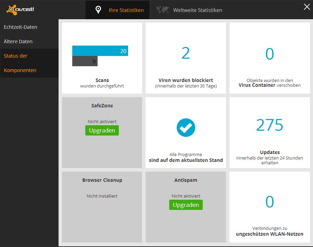Screen dimensions: 313x247
Task: Select Status der Komponenten entry
Action: click(x=29, y=63)
